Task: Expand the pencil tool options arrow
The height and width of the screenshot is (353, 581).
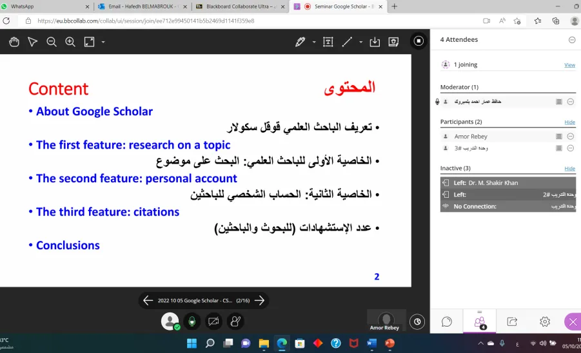Action: click(x=314, y=42)
